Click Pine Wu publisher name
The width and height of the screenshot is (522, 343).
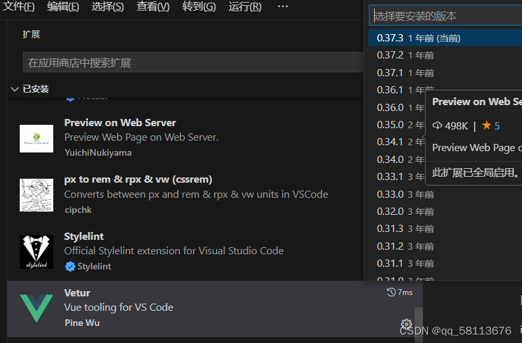click(82, 323)
